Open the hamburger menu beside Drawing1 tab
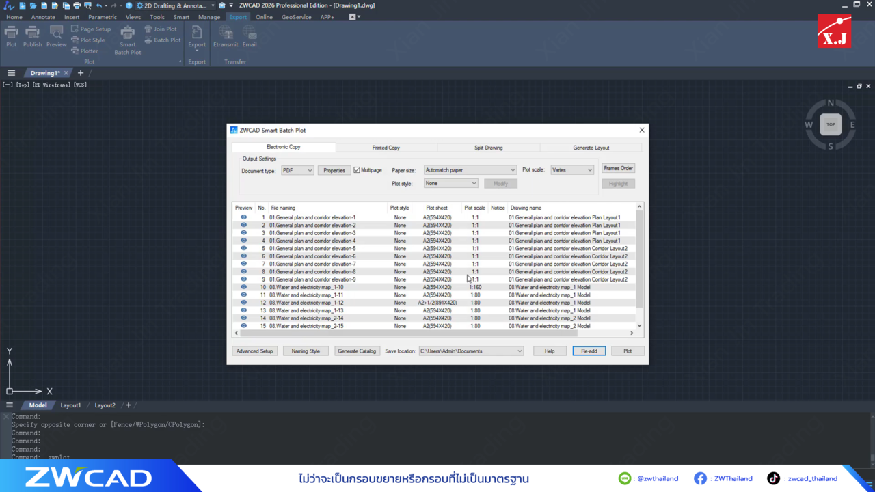The height and width of the screenshot is (492, 875). pos(11,73)
